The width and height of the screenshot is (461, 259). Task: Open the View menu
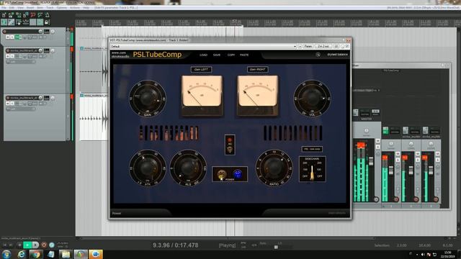[x=20, y=8]
